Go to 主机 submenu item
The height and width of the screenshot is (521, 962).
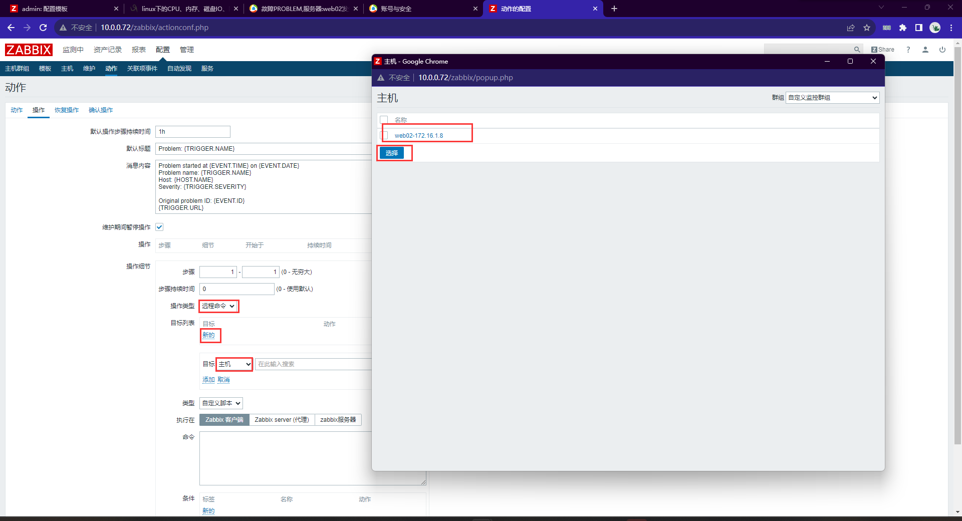pyautogui.click(x=67, y=69)
